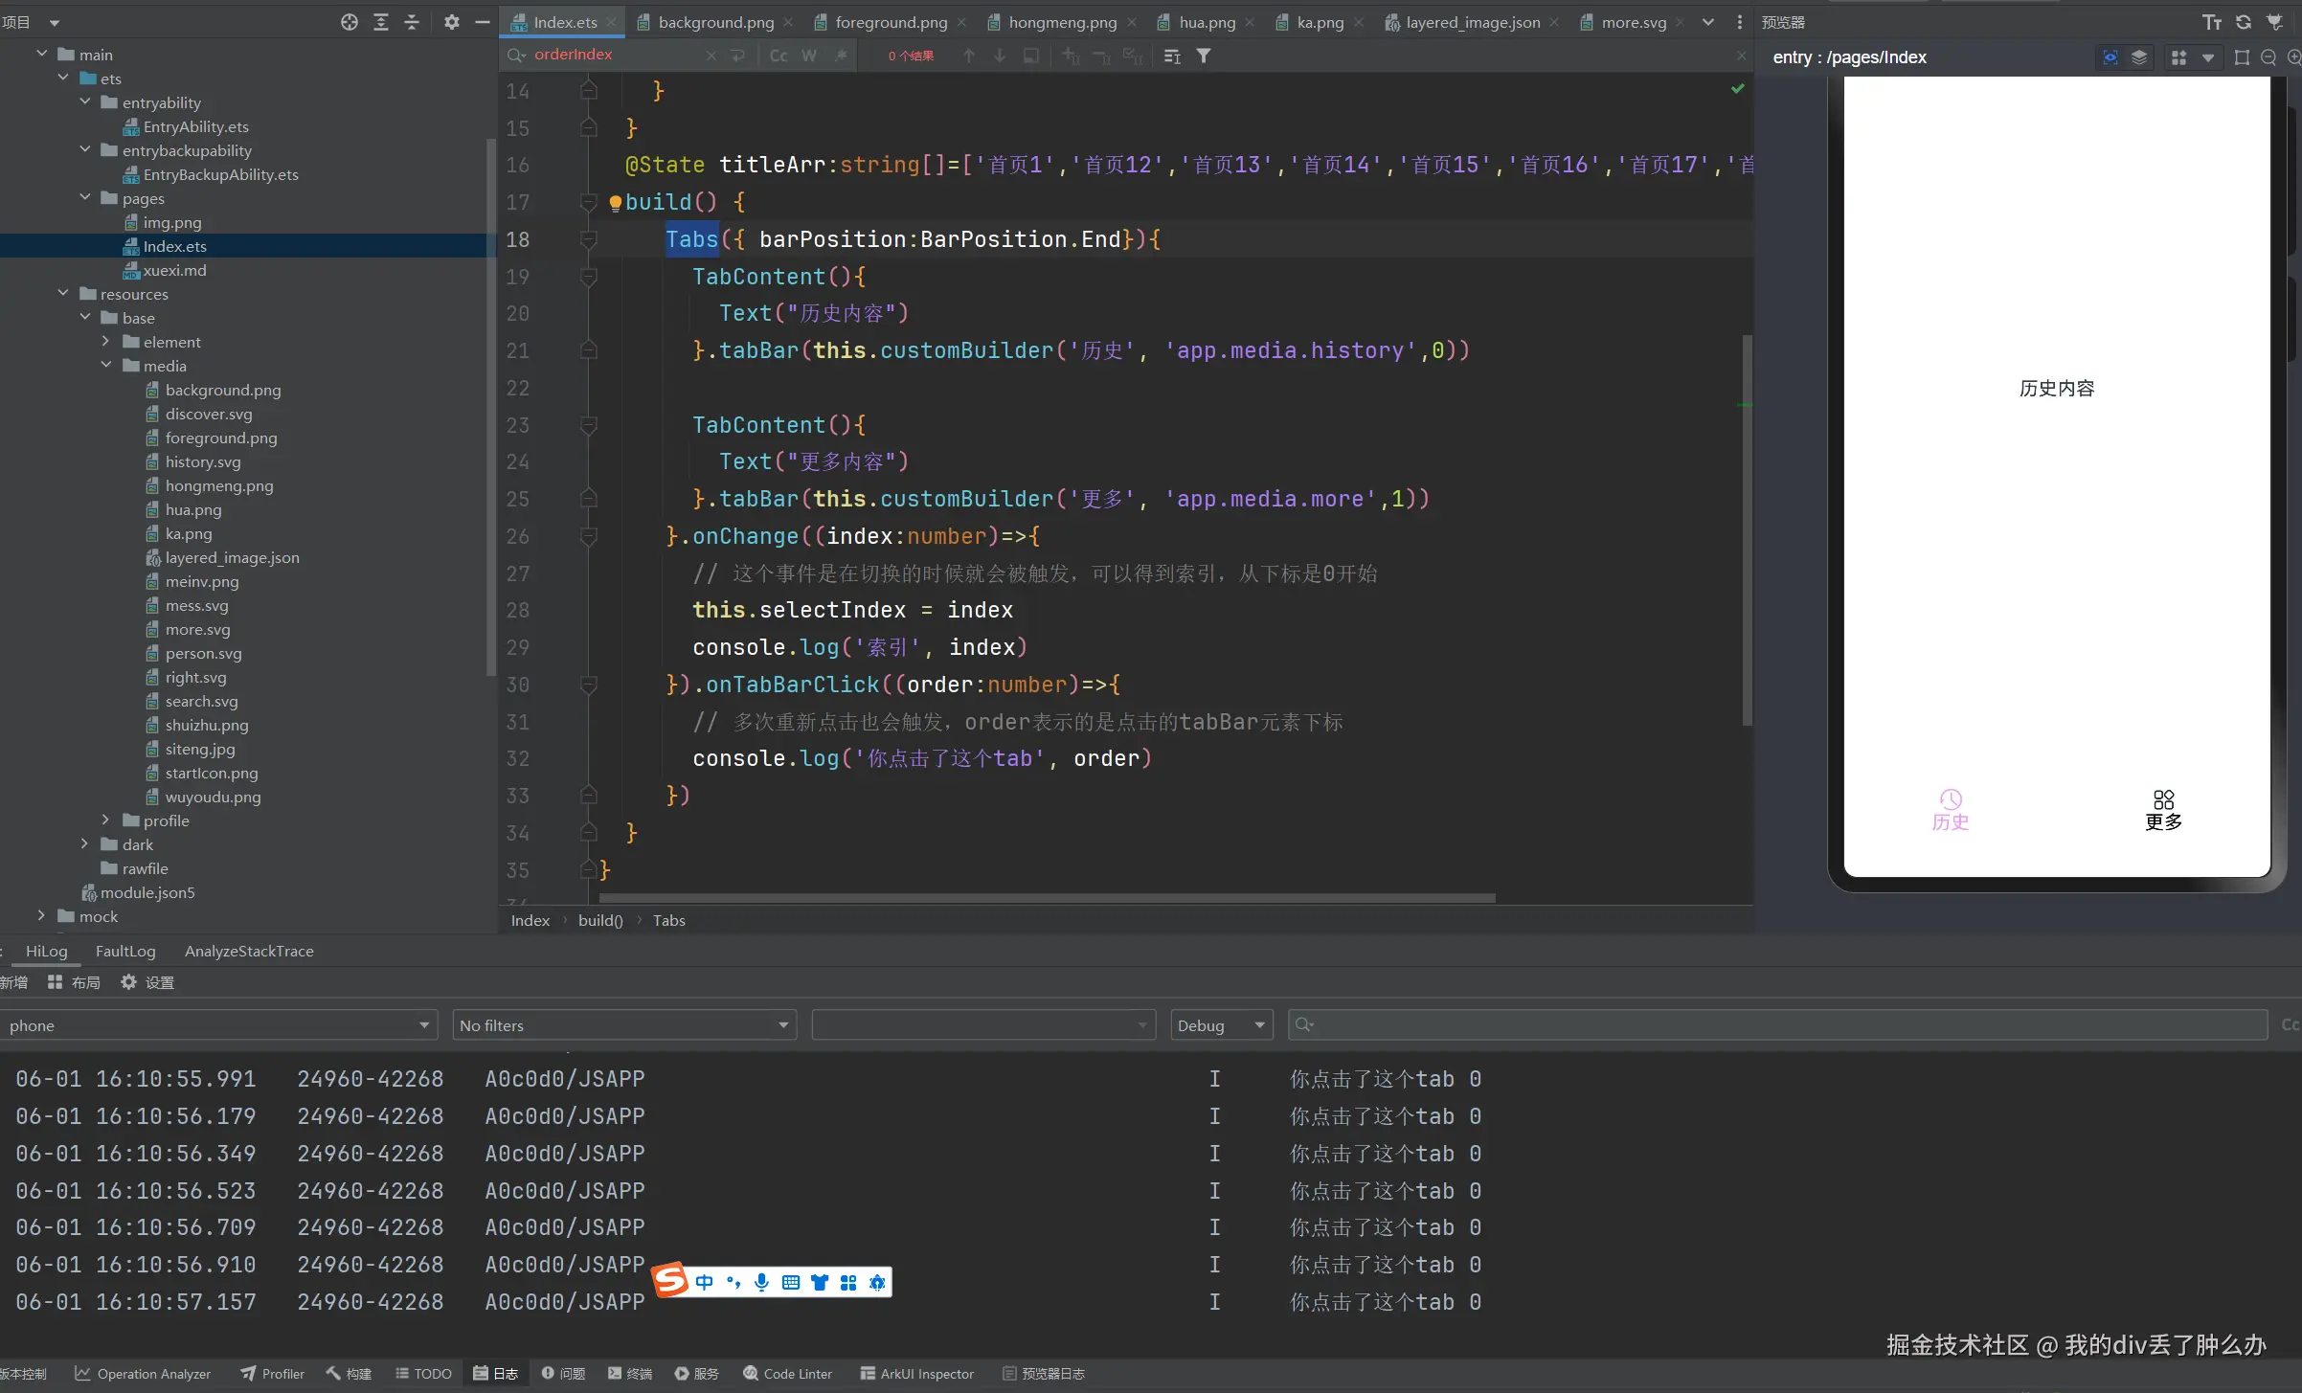The height and width of the screenshot is (1393, 2302).
Task: Expand the profile folder in tree
Action: click(106, 820)
